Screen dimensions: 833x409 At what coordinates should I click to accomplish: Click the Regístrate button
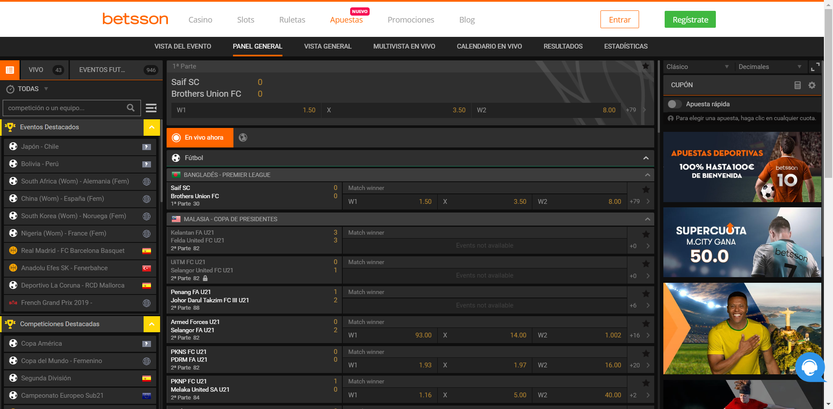(x=690, y=20)
